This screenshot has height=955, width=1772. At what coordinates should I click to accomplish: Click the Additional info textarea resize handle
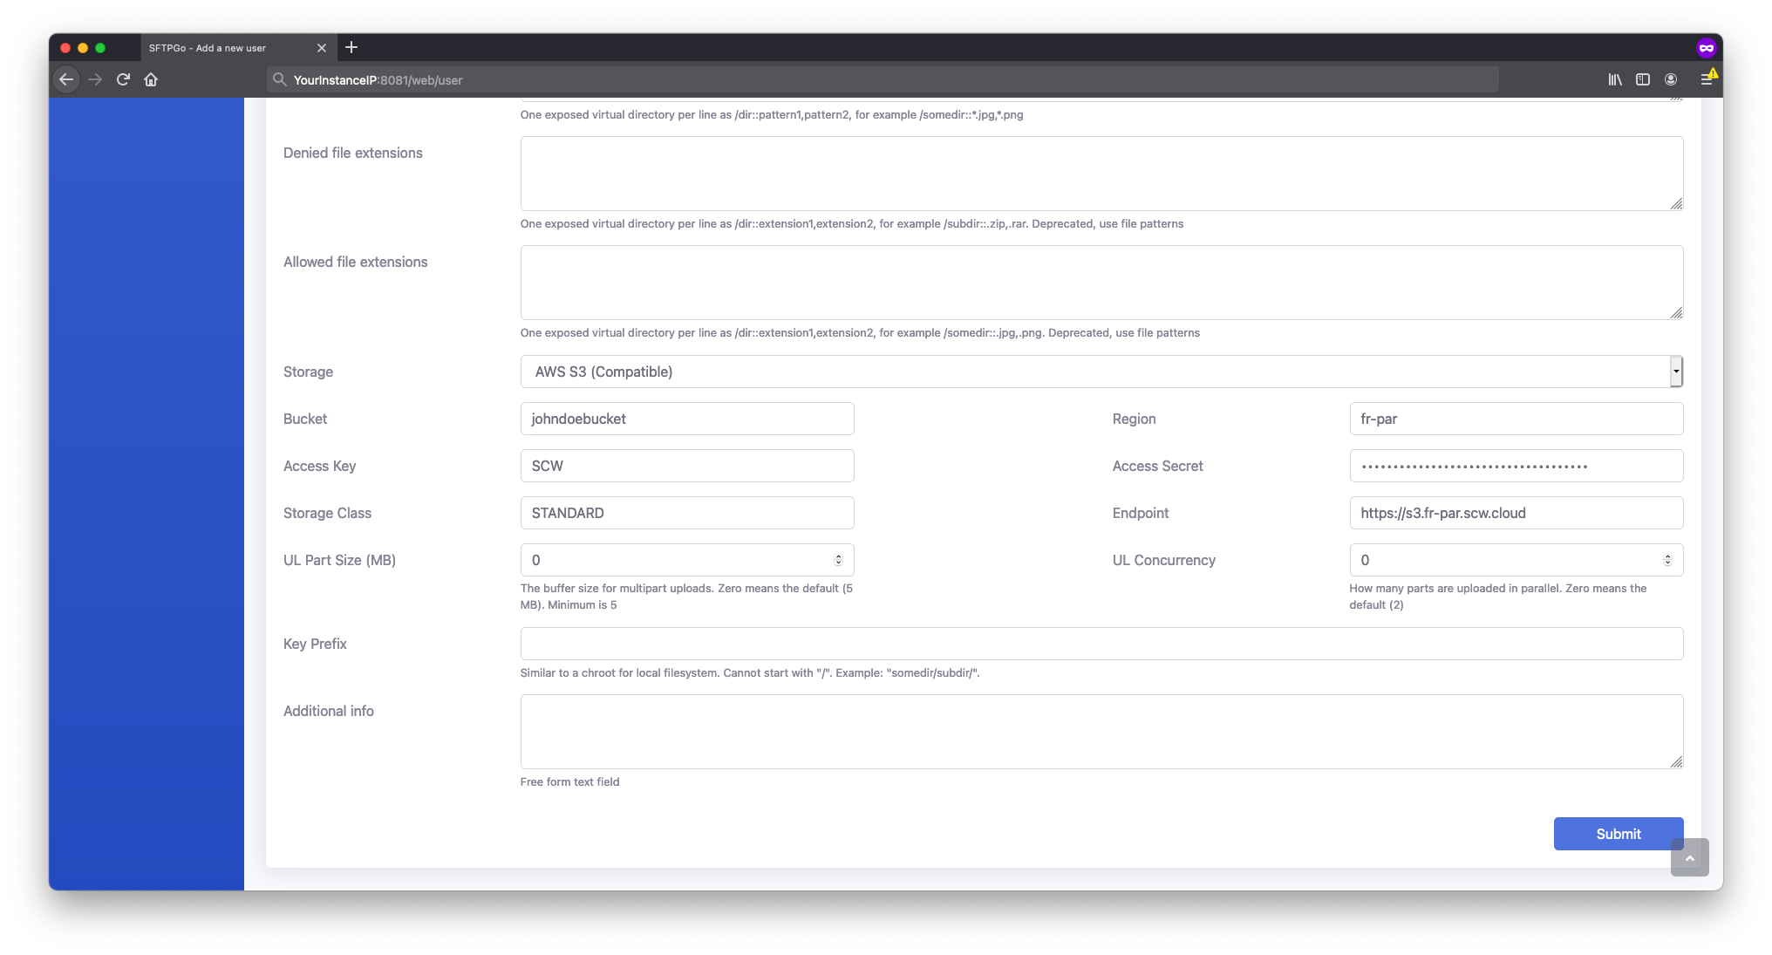1676,761
